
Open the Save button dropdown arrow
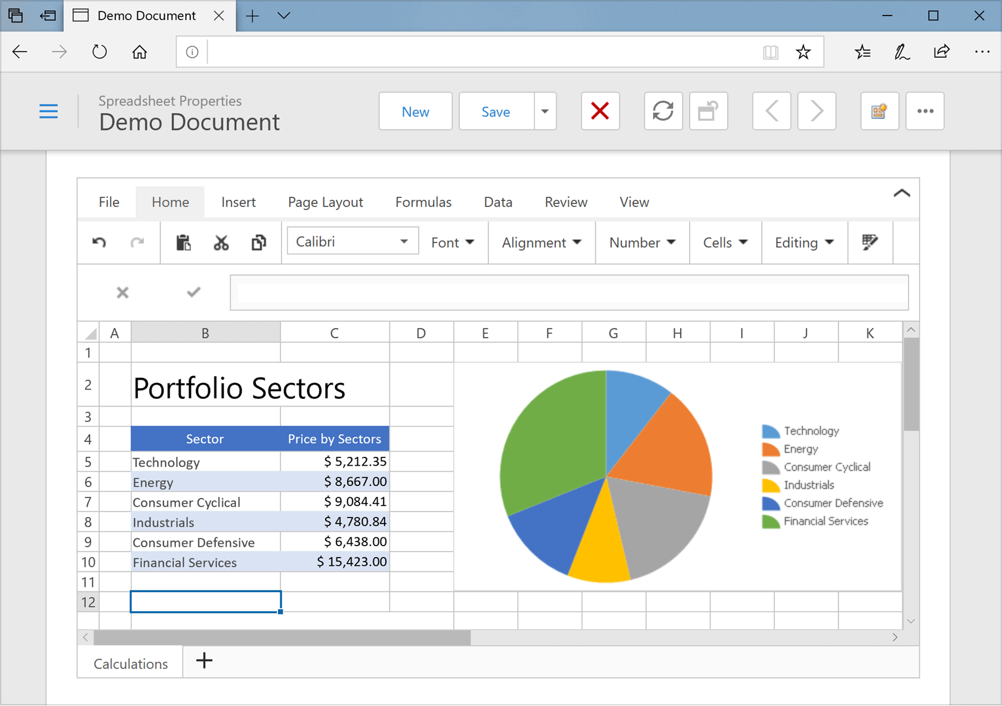[x=545, y=112]
